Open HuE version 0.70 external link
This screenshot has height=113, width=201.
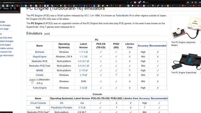coord(82,108)
